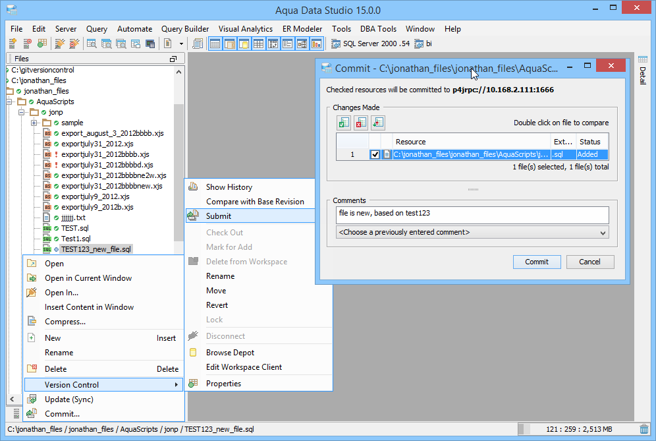Toggle the schema tree layout toolbar button
This screenshot has width=656, height=441.
pos(302,44)
